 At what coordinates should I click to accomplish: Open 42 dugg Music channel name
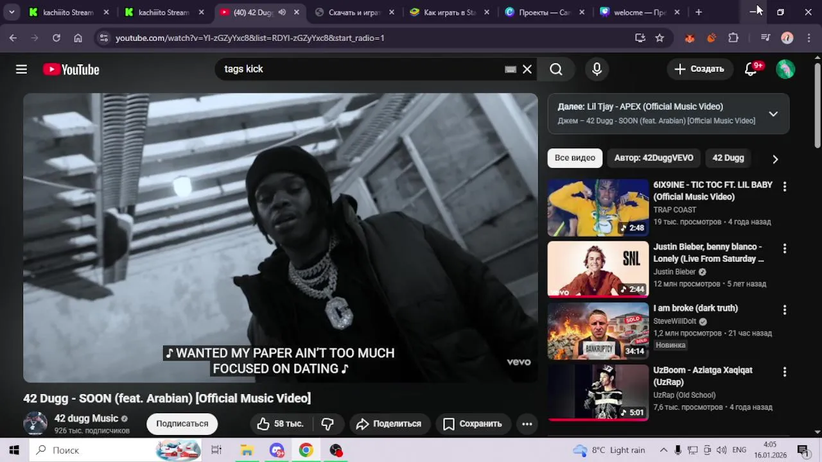point(86,418)
